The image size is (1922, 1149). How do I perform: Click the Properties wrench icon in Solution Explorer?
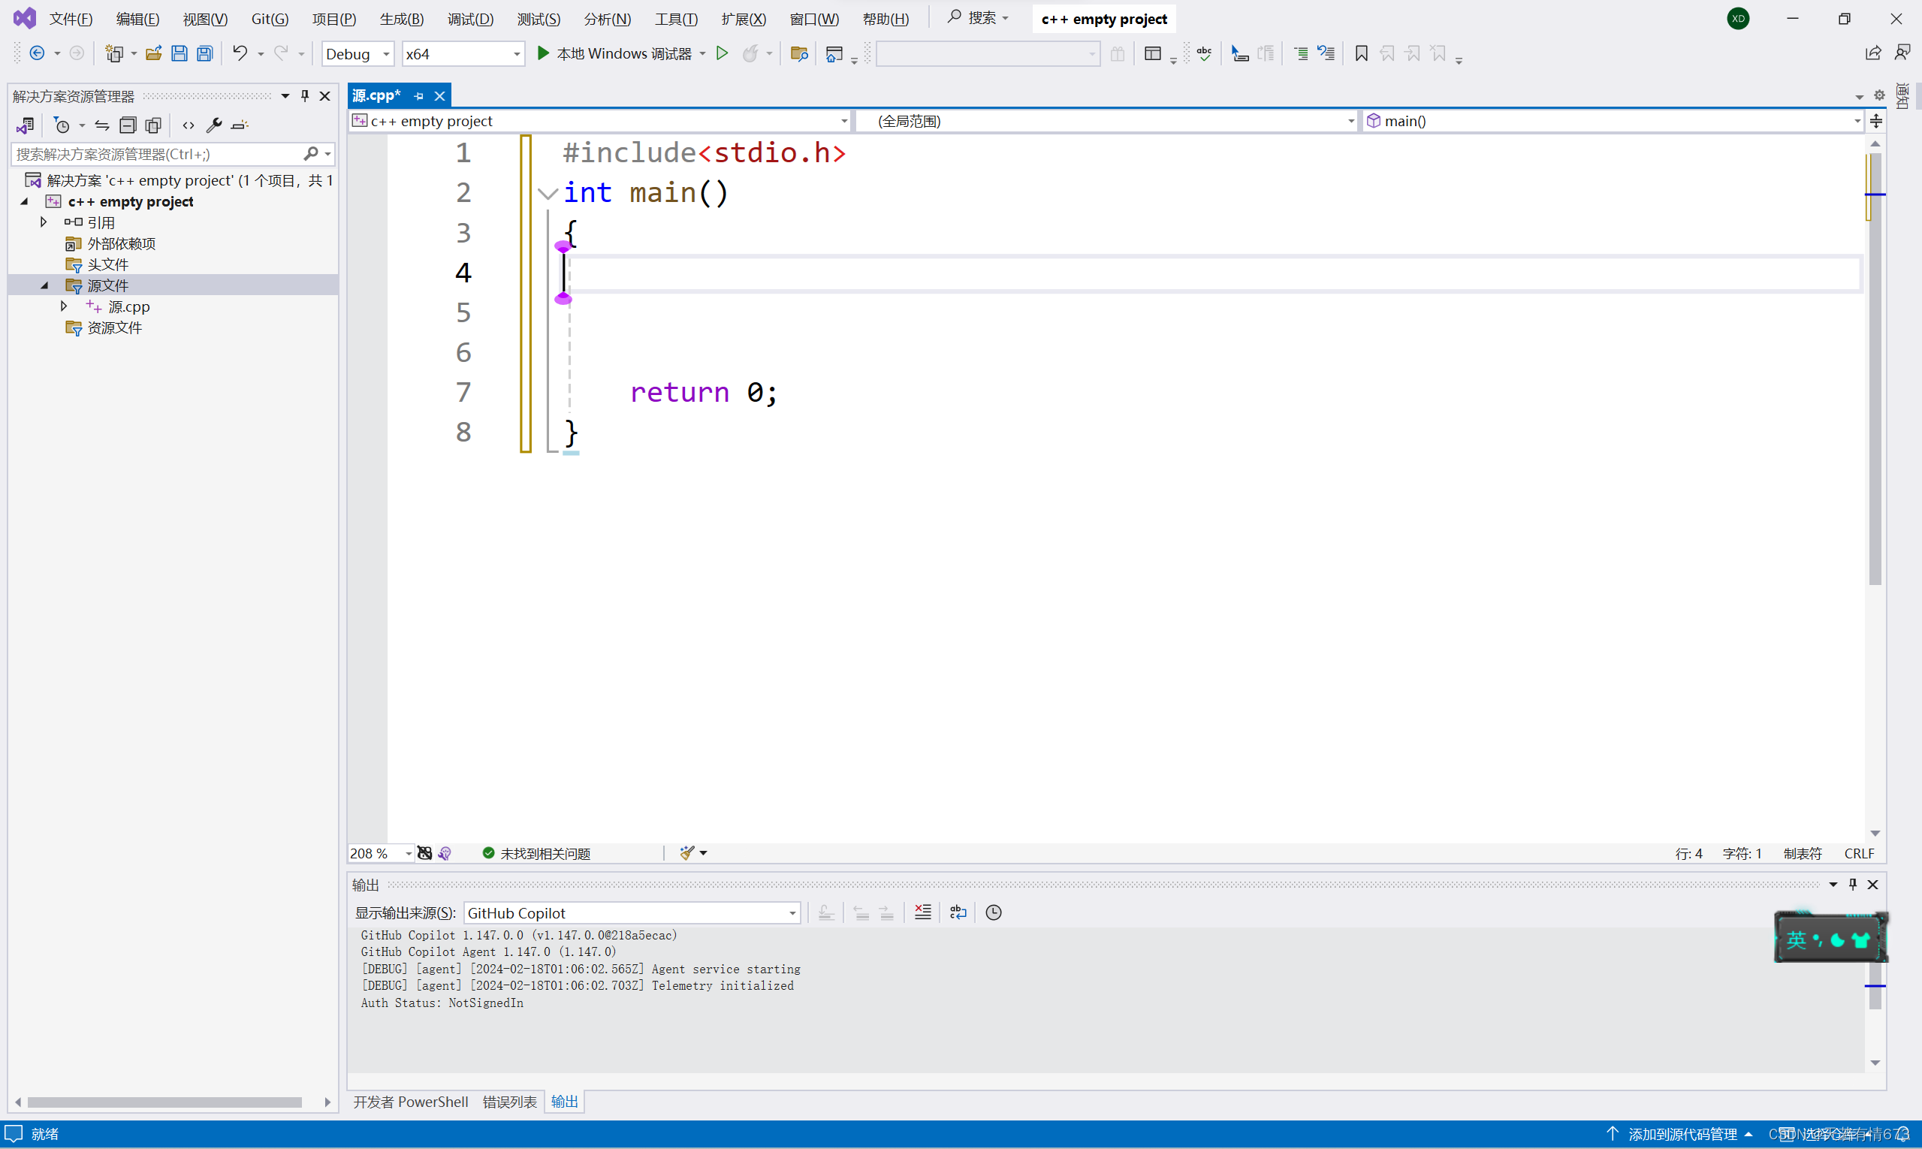coord(214,125)
